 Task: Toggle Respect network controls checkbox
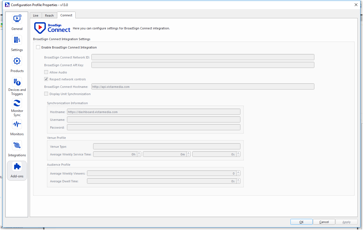tap(46, 79)
